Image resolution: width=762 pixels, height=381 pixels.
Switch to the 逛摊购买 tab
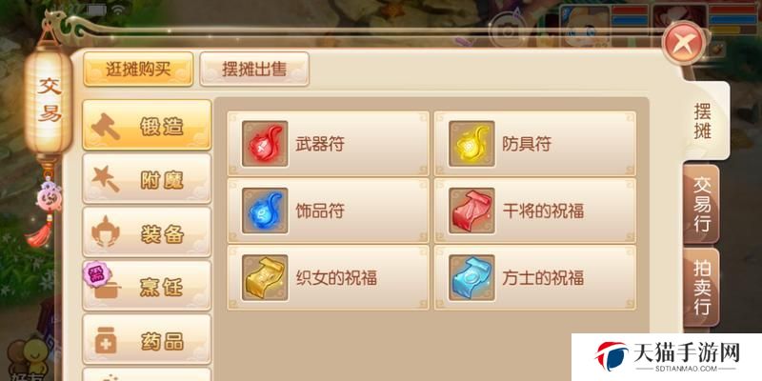coord(138,69)
